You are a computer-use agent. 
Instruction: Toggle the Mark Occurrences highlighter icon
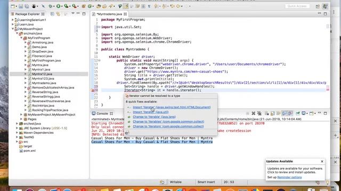coord(126,6)
